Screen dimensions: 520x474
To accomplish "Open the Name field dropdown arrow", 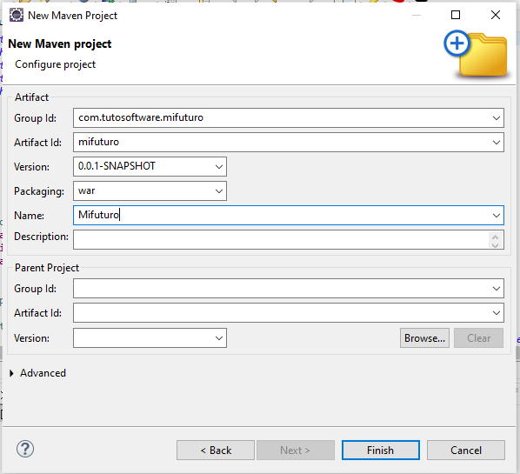I will tap(497, 216).
